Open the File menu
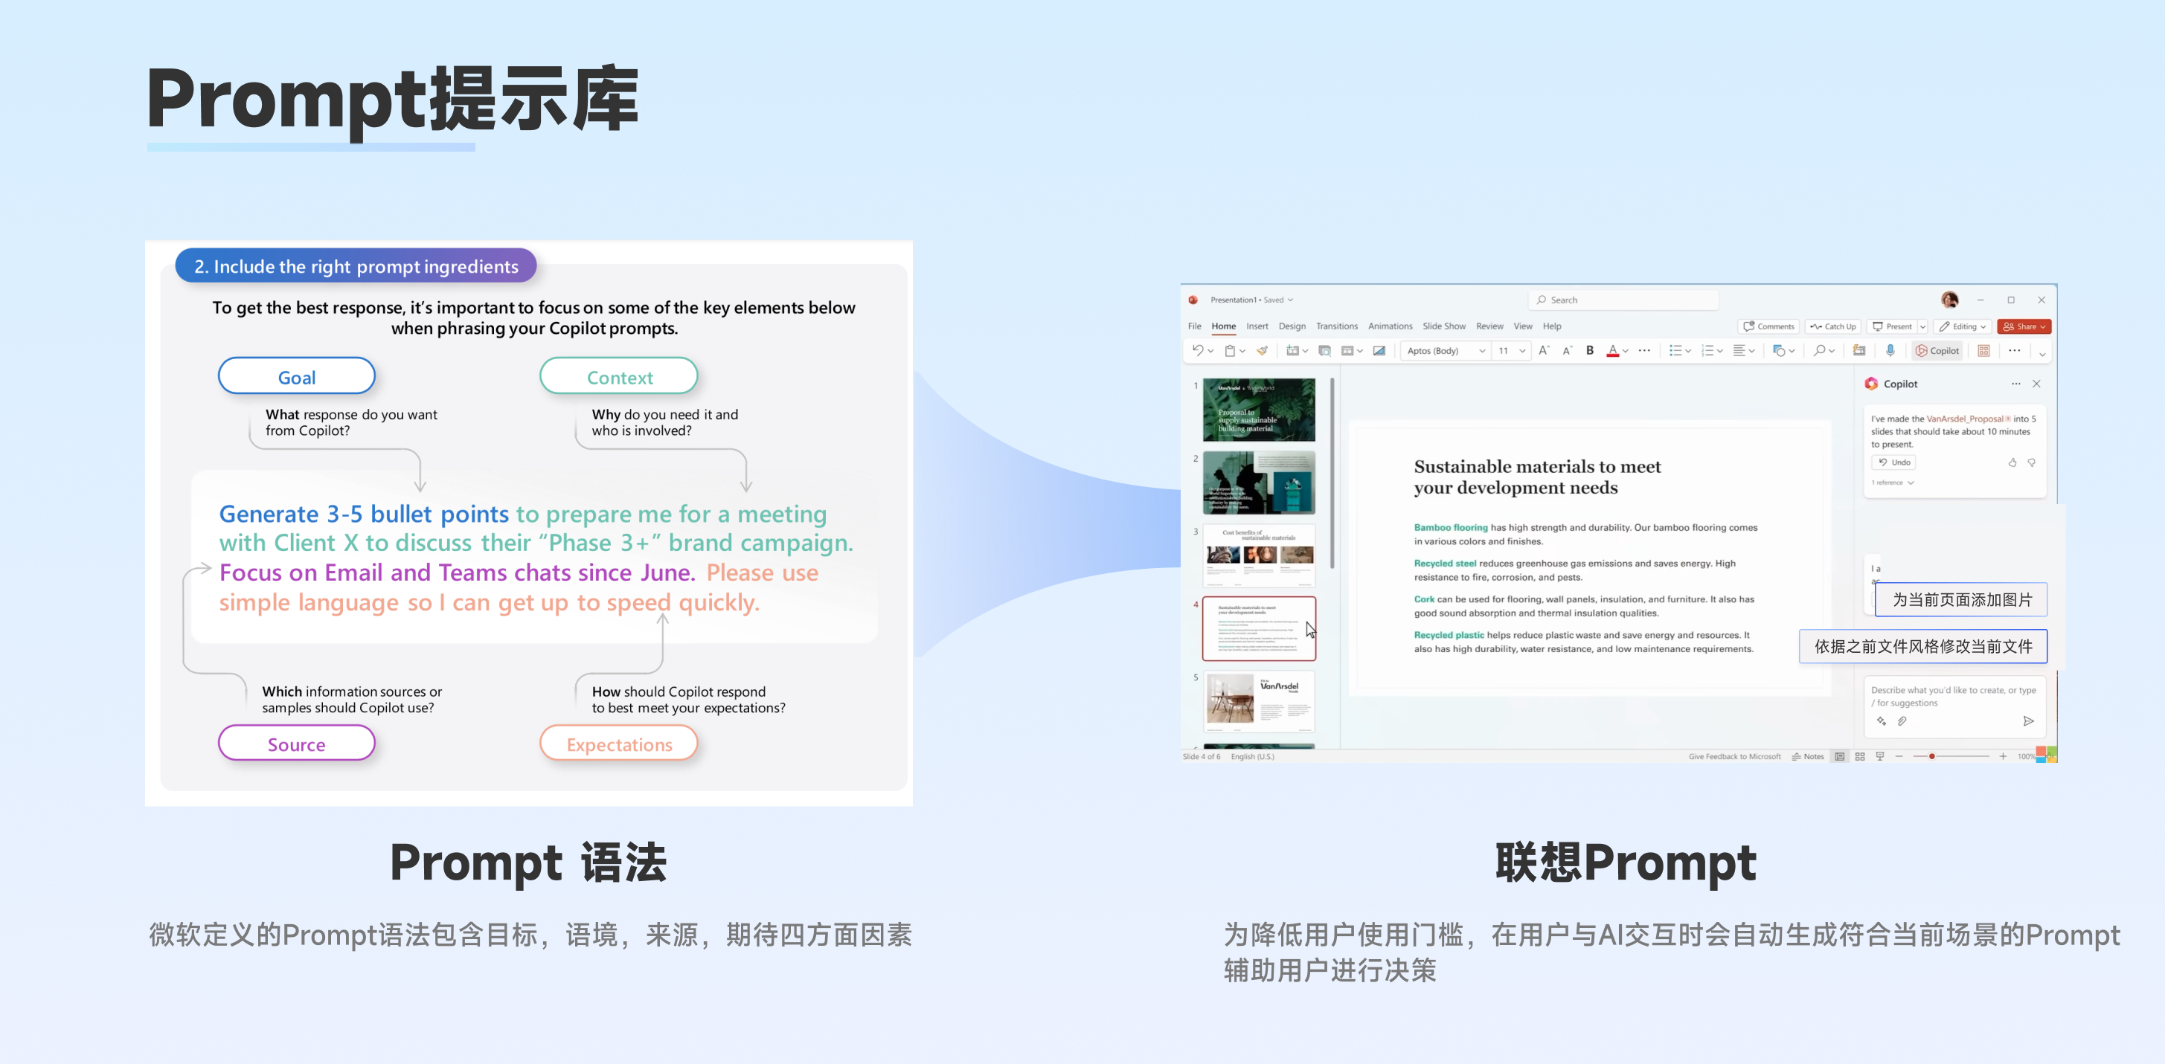The width and height of the screenshot is (2165, 1064). (x=1194, y=326)
